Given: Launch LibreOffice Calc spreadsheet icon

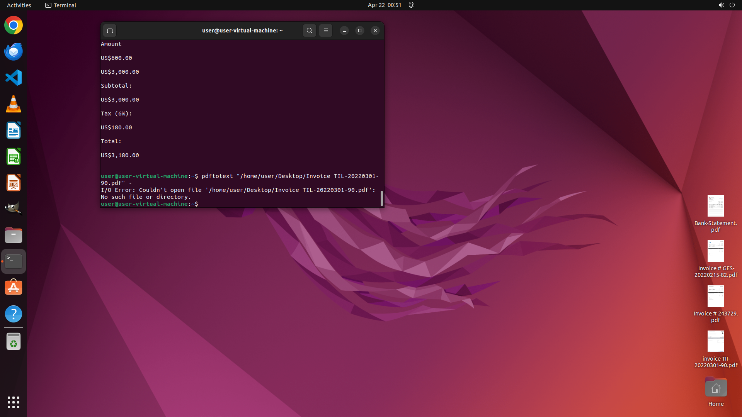Looking at the screenshot, I should (x=14, y=157).
